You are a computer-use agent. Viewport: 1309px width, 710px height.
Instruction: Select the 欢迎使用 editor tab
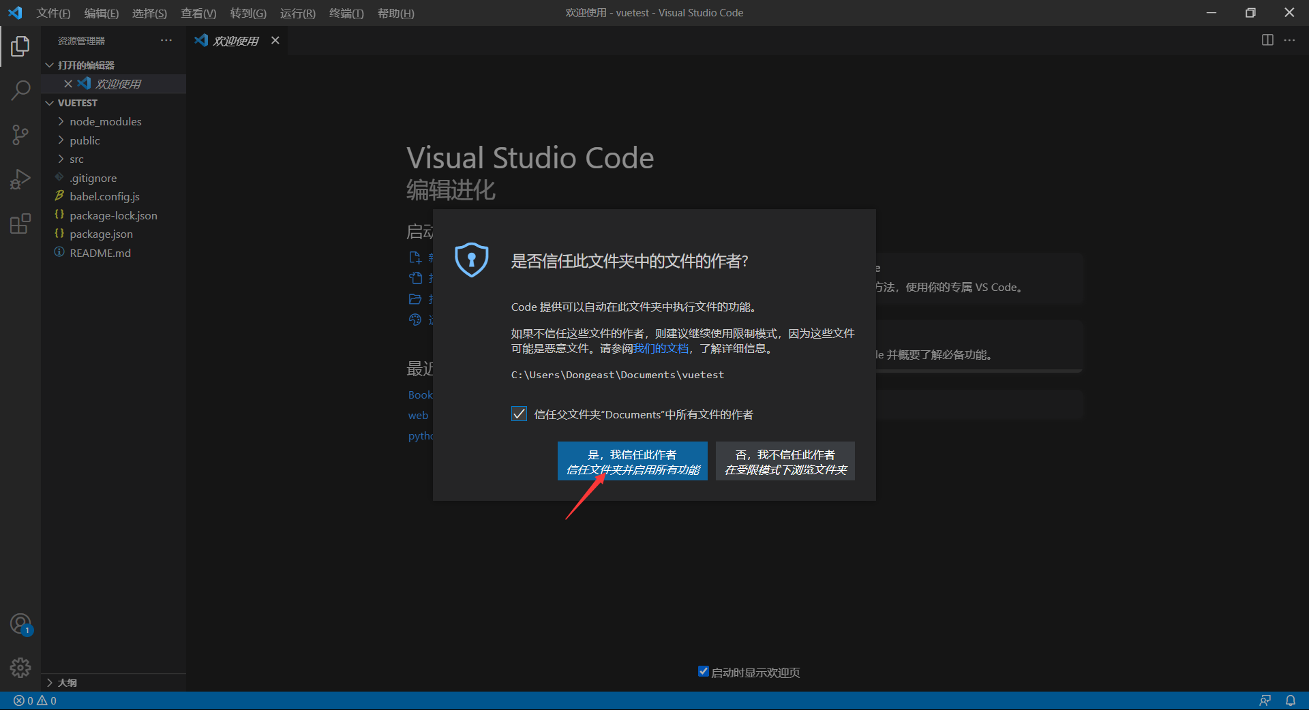click(236, 41)
